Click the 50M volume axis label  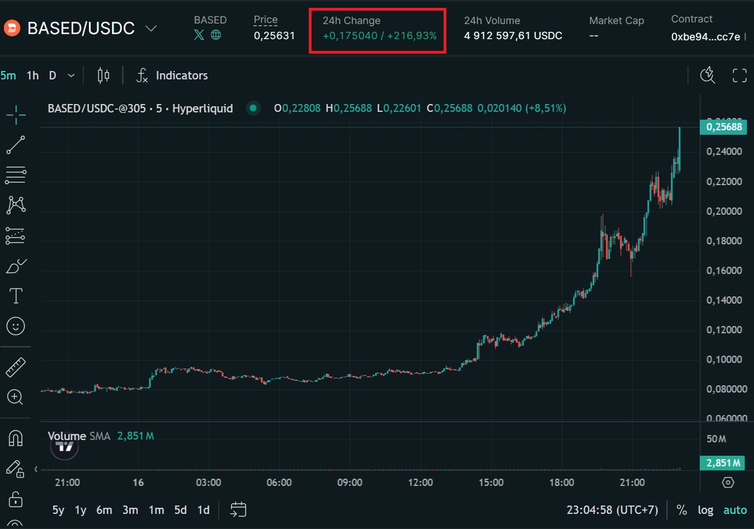tap(716, 439)
